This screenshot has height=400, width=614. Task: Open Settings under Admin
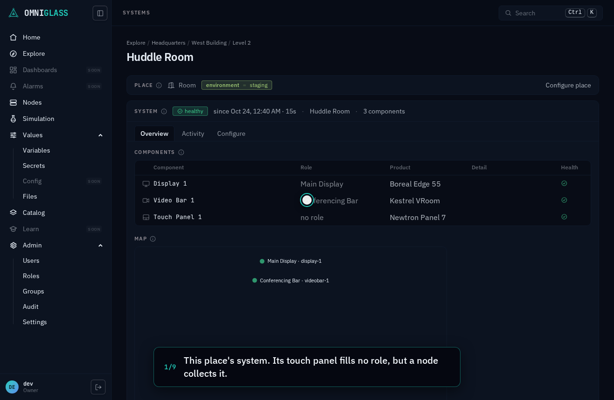click(35, 322)
